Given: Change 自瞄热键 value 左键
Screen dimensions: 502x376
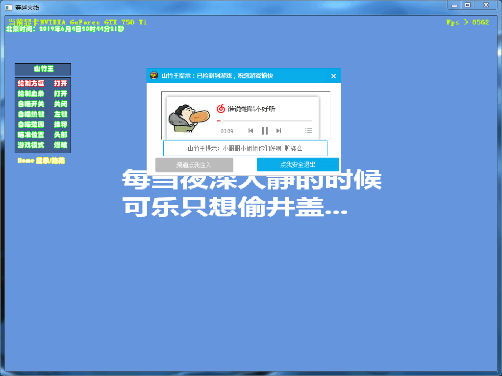Looking at the screenshot, I should click(60, 114).
